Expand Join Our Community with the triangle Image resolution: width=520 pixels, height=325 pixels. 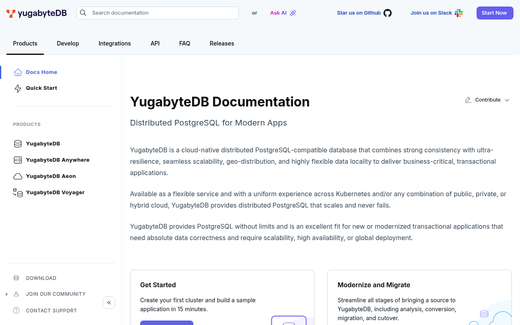[6, 294]
